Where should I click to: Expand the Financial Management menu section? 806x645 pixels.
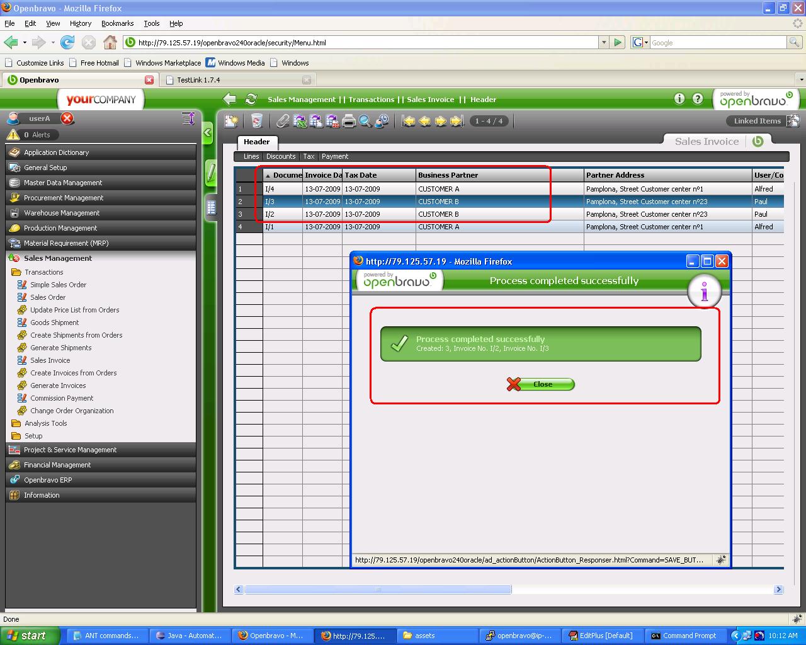click(57, 465)
